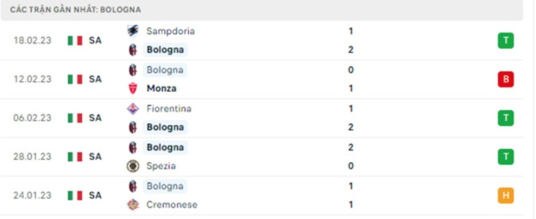Click green T badge for Sampdoria match

pyautogui.click(x=505, y=41)
